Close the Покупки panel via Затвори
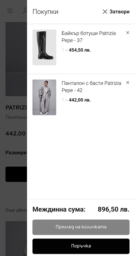 point(116,12)
